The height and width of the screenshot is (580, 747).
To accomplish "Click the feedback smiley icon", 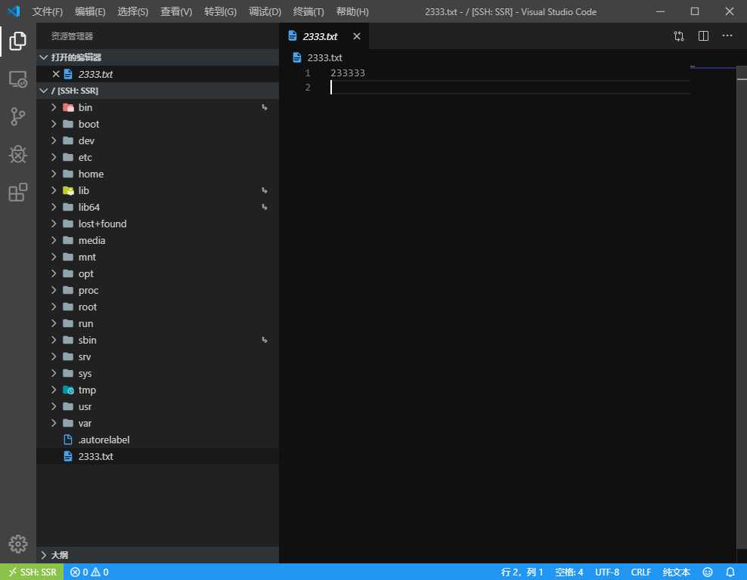I will pos(708,572).
